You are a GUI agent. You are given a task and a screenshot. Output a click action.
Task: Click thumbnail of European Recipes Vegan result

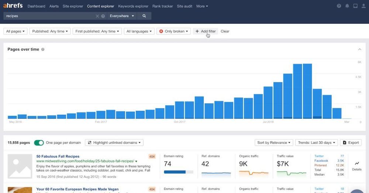pos(20,190)
